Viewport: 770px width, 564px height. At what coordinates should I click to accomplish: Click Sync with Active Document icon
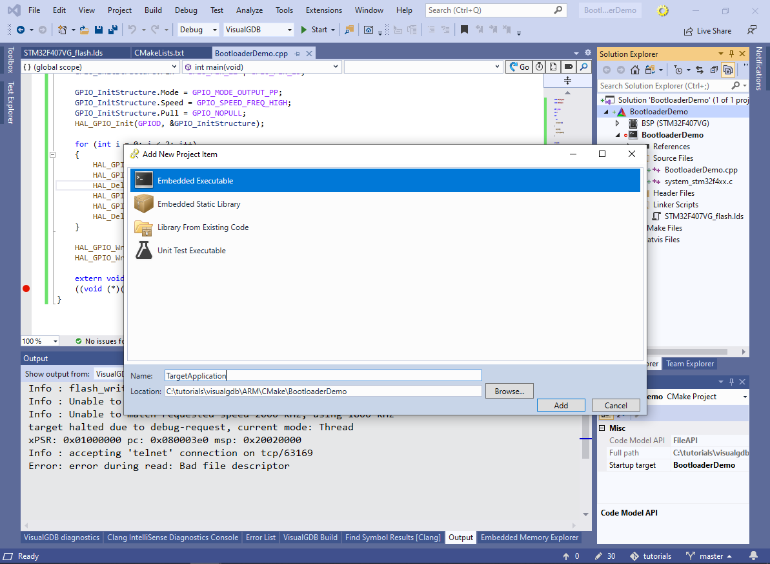pyautogui.click(x=700, y=70)
